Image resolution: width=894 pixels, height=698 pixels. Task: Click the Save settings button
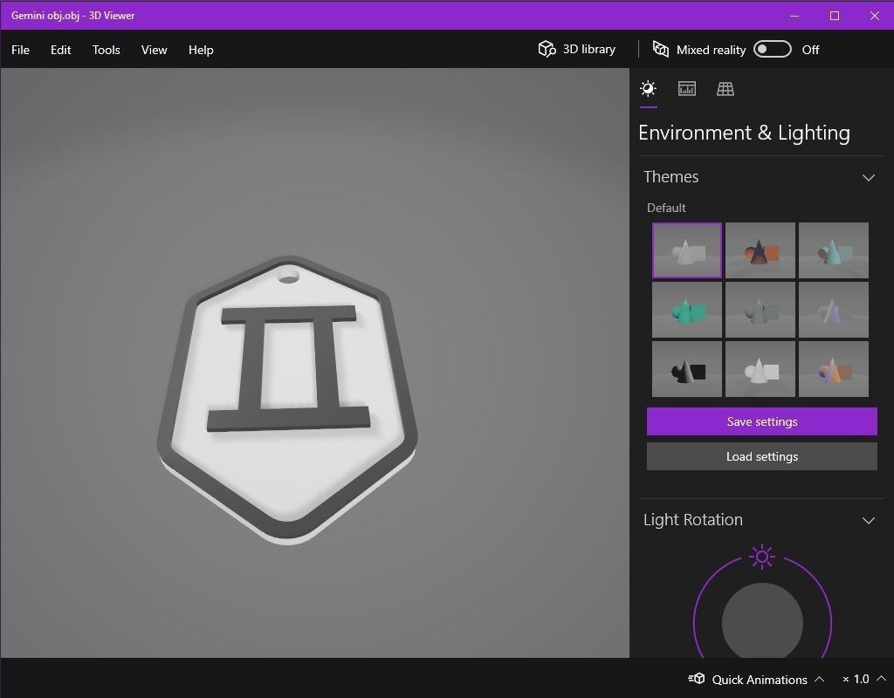761,421
